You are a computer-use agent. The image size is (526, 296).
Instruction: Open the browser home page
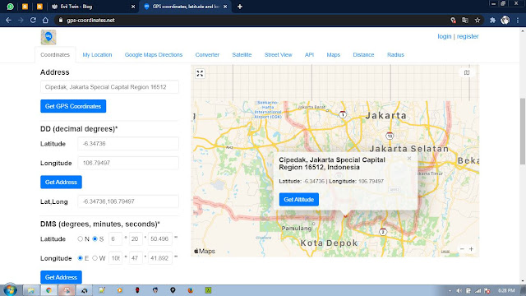point(45,20)
